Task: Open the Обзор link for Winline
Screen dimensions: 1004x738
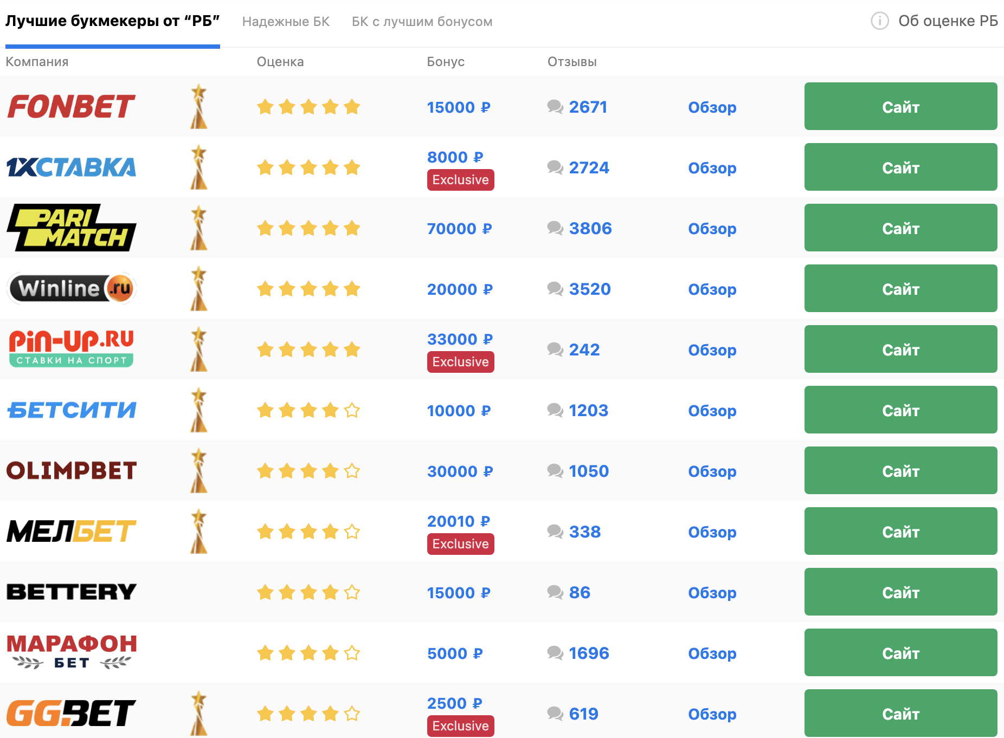Action: 712,289
